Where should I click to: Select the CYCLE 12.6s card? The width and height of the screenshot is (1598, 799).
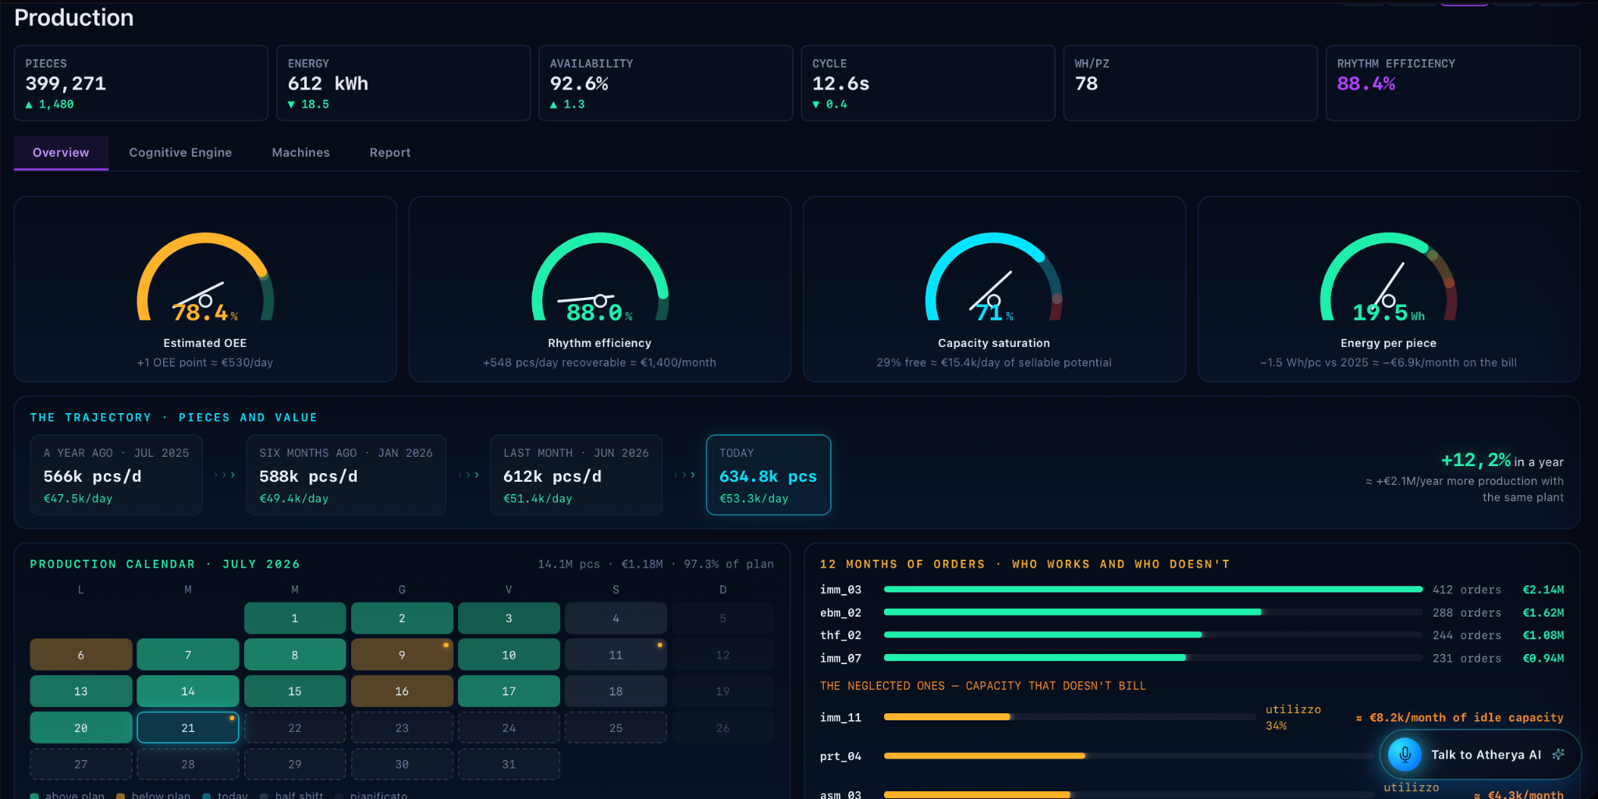click(928, 83)
